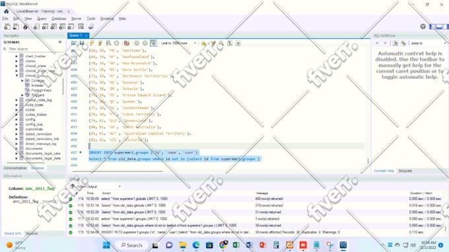Open the Workbench preferences gear icon
The image size is (449, 252).
(423, 26)
